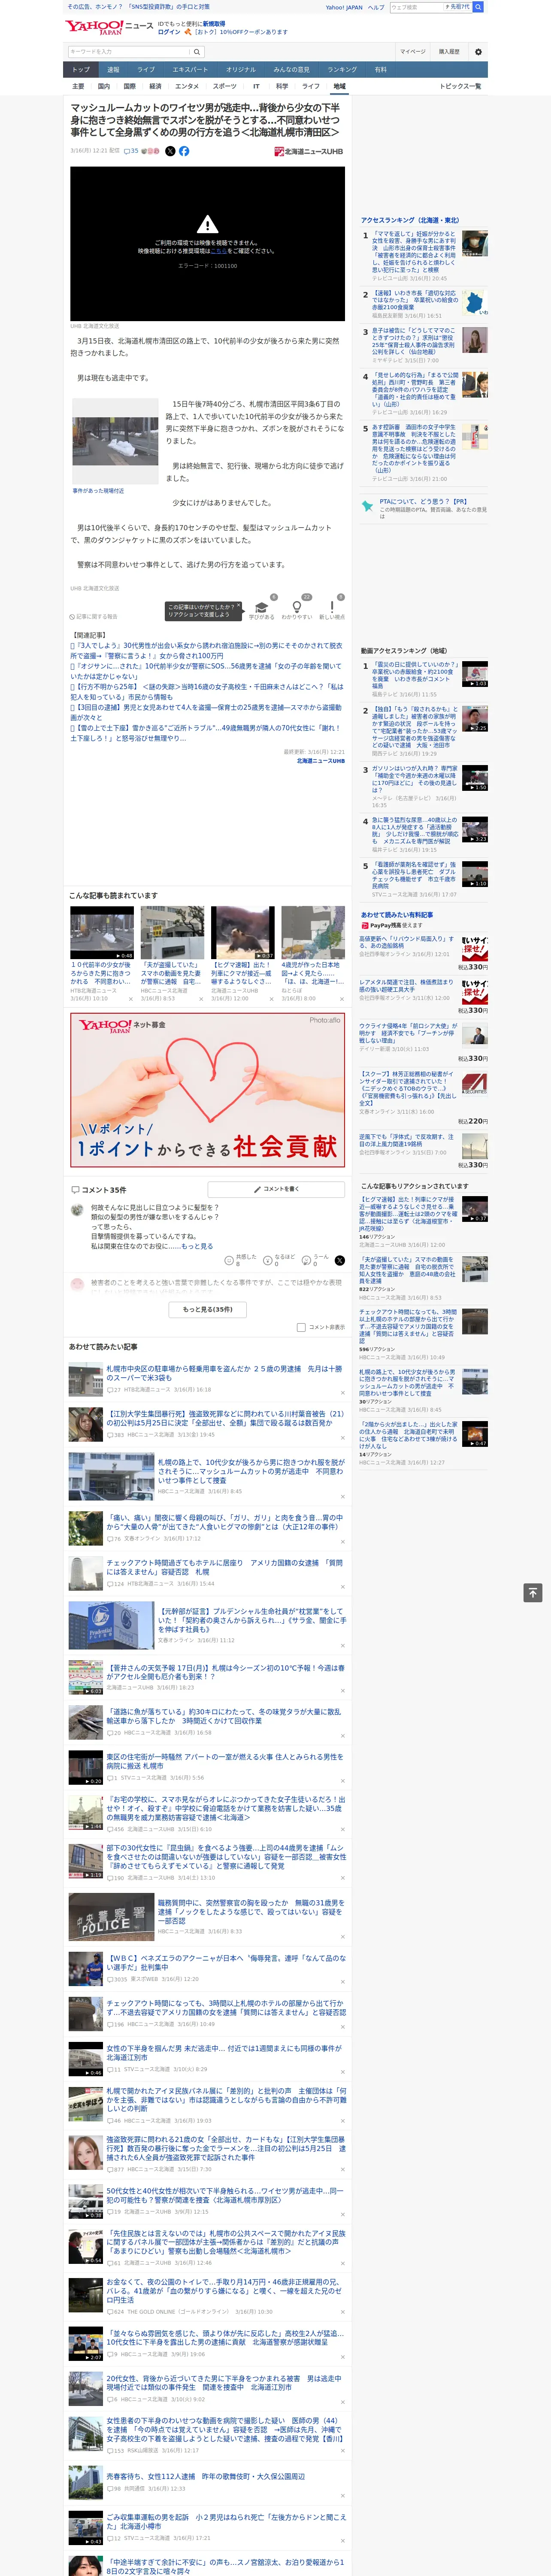
Task: Open settings via the gear icon
Action: coord(477,52)
